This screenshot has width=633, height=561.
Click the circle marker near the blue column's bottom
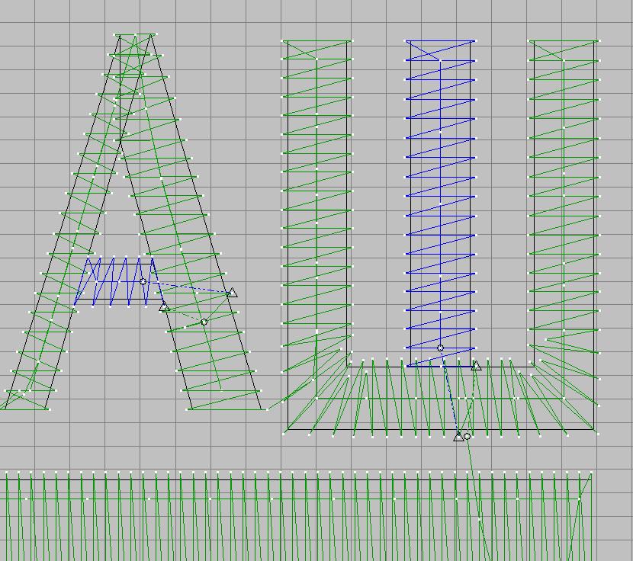pyautogui.click(x=441, y=348)
